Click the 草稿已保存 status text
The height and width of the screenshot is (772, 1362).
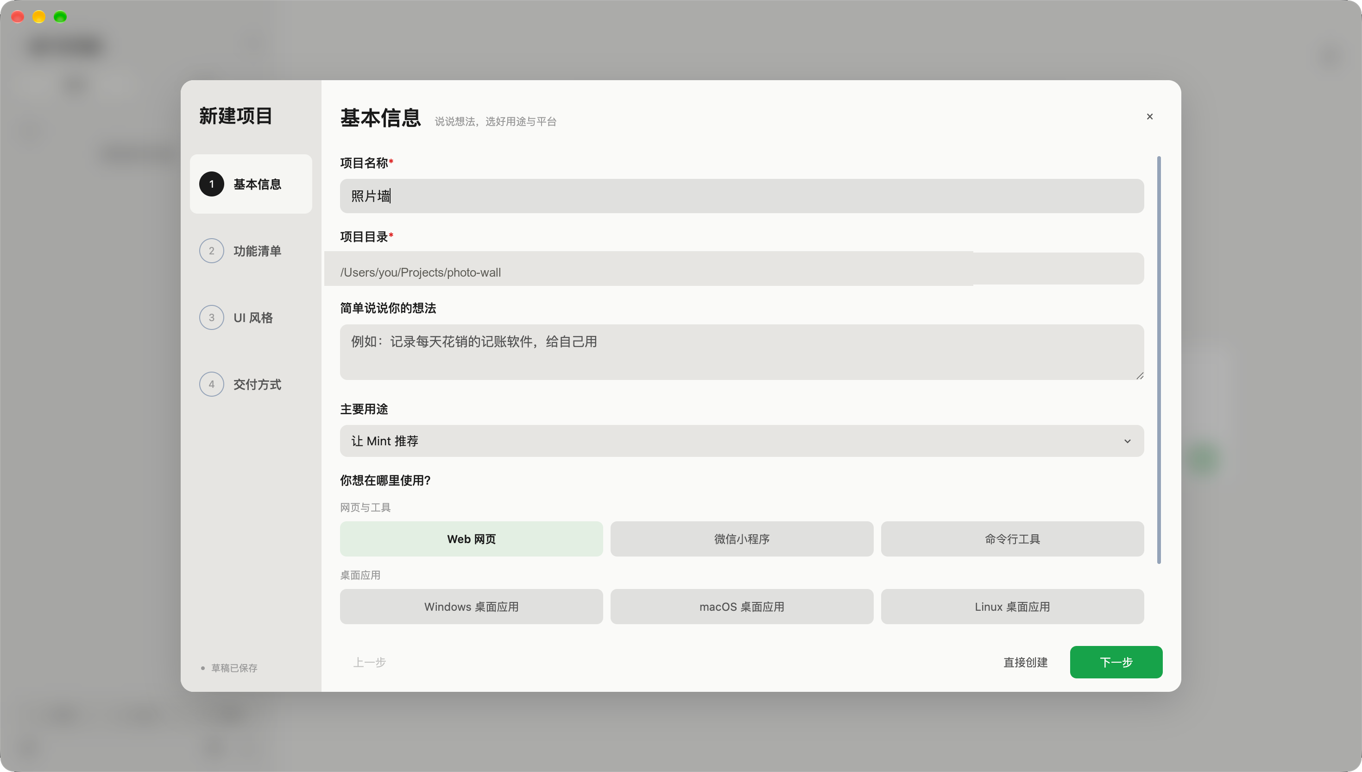pyautogui.click(x=234, y=668)
